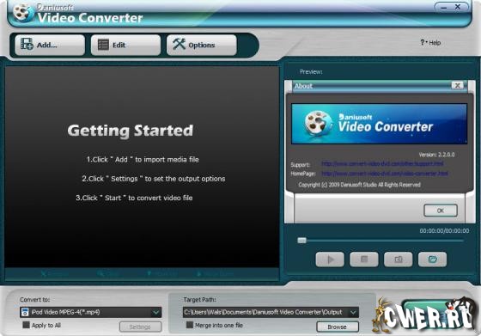Close the About dialog with X
The image size is (481, 336).
pyautogui.click(x=457, y=86)
